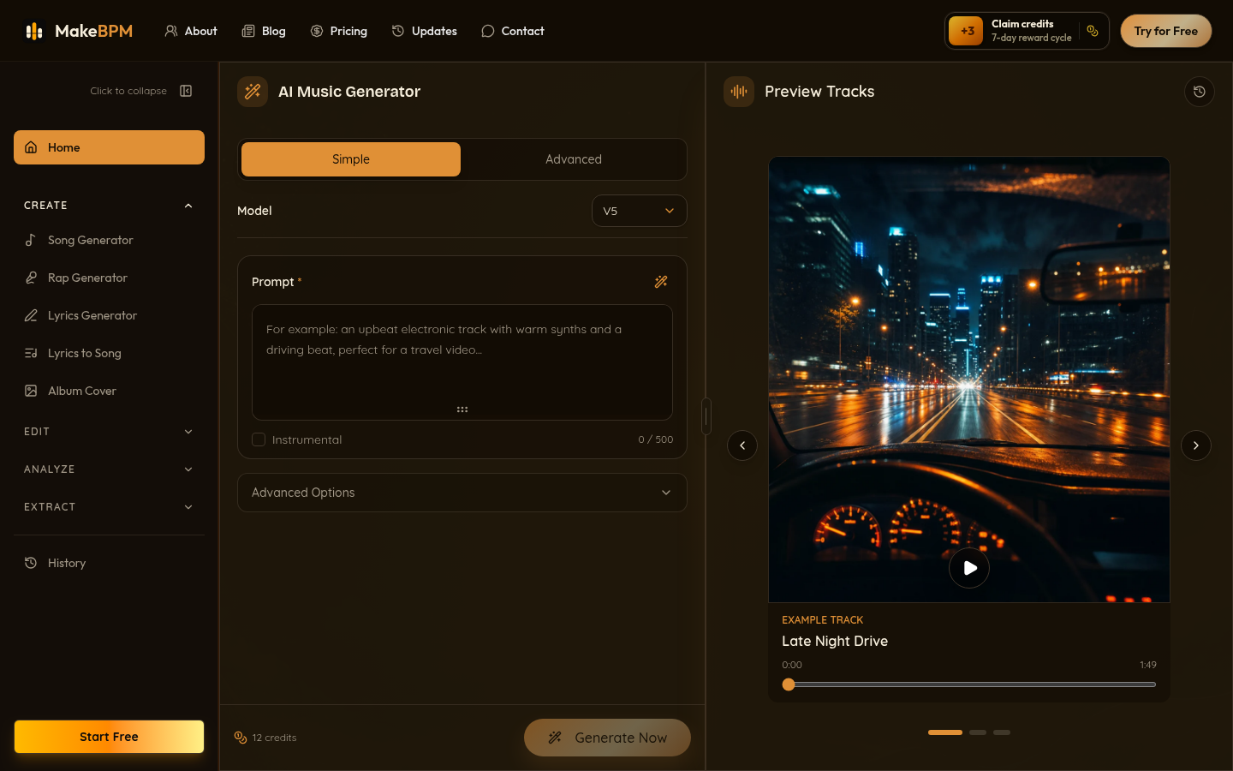The width and height of the screenshot is (1233, 771).
Task: Click the coins icon in Claim credits
Action: [x=1093, y=31]
